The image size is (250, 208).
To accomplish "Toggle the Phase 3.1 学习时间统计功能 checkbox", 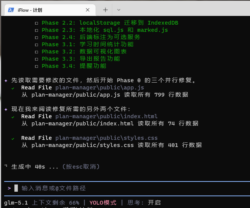I will 36,44.
